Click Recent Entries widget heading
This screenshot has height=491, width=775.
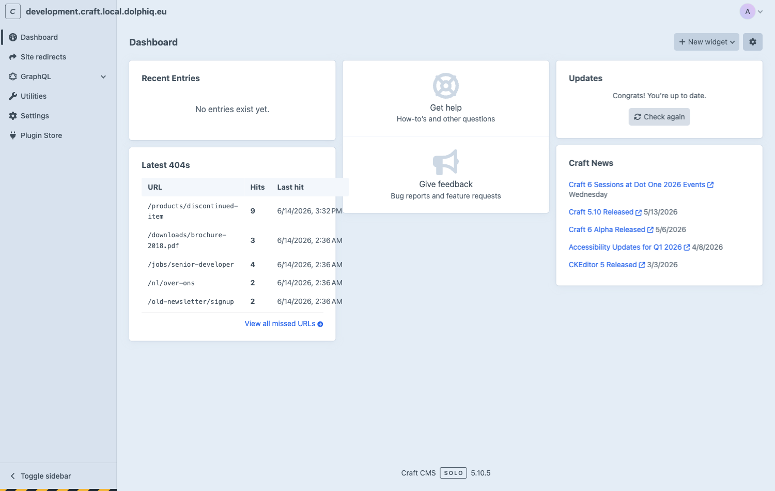click(x=171, y=78)
